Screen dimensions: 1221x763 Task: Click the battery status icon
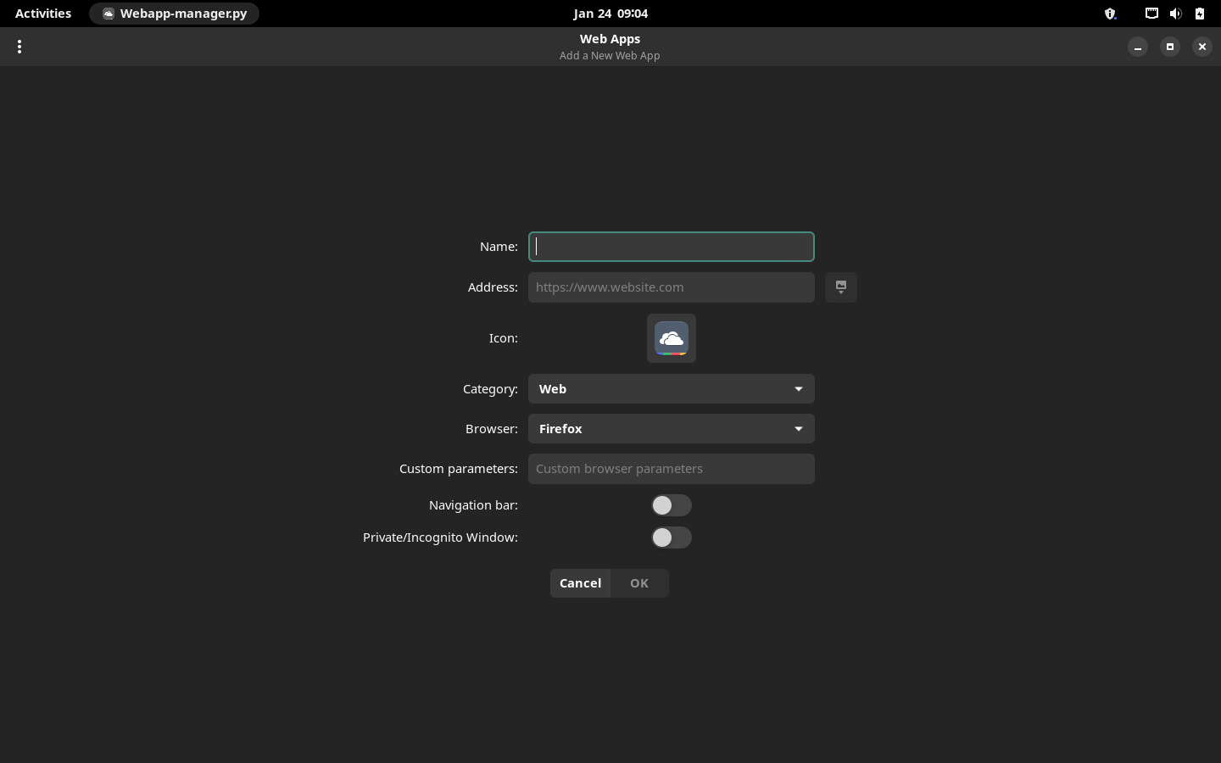[x=1199, y=14]
